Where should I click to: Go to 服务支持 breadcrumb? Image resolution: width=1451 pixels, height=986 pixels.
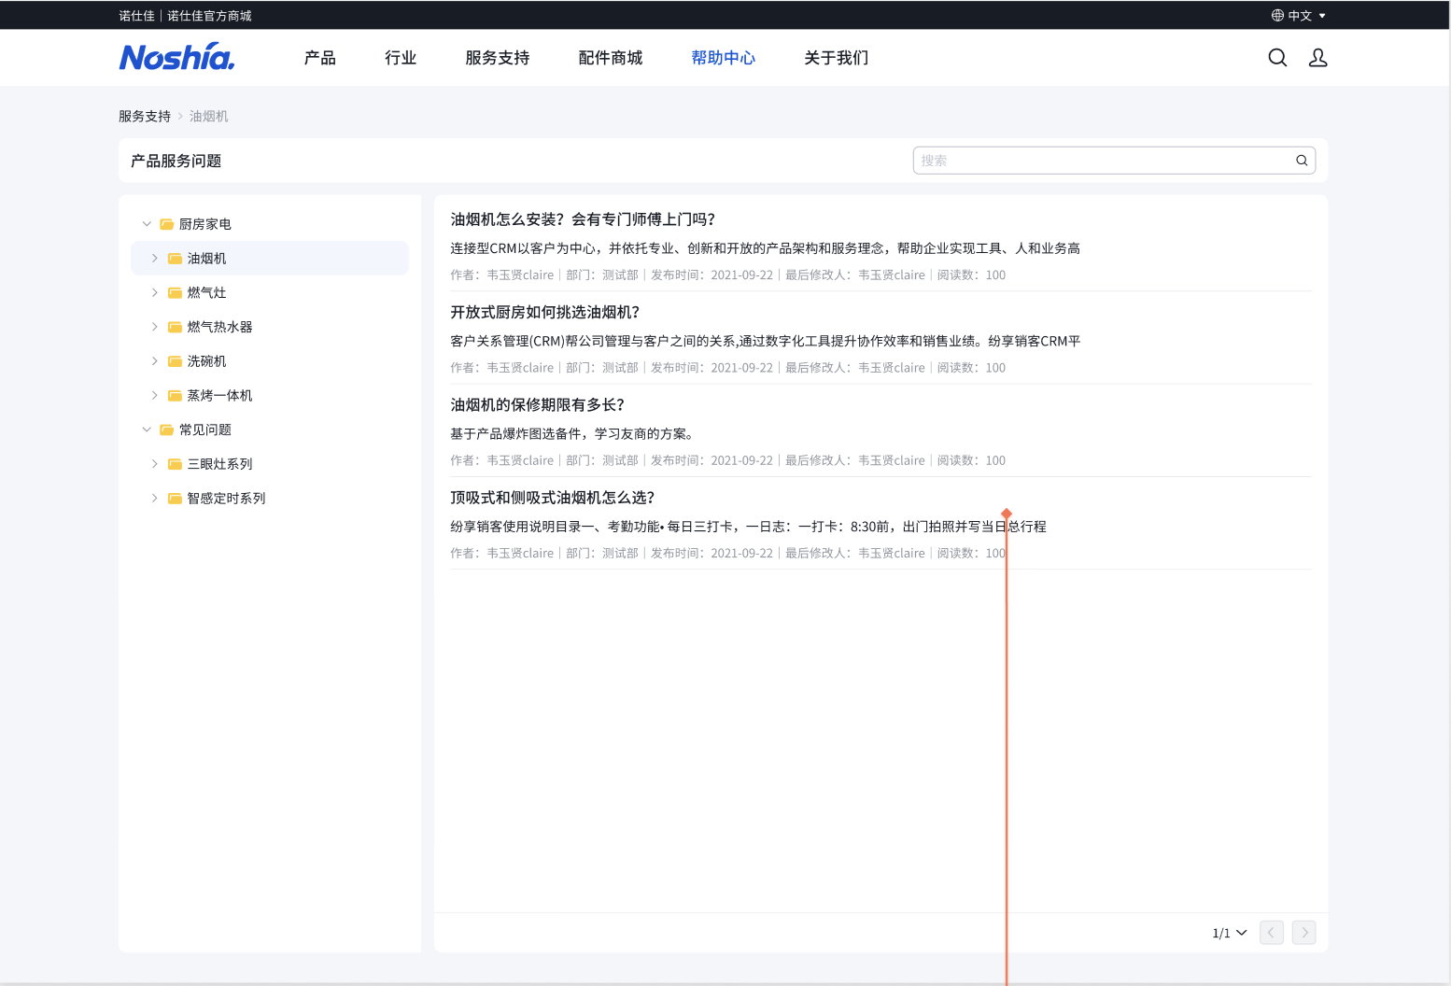[145, 116]
